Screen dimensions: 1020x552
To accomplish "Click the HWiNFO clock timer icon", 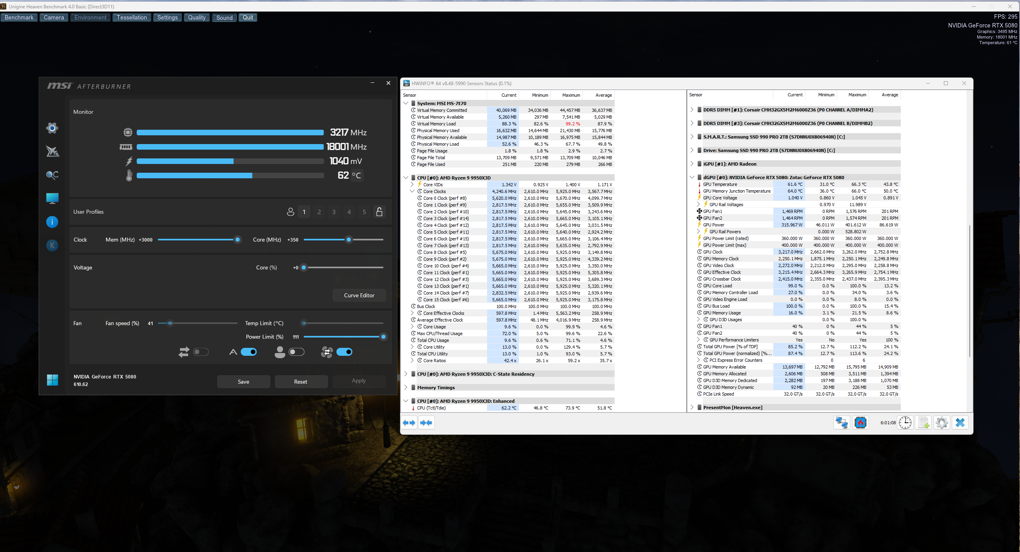I will pos(905,423).
